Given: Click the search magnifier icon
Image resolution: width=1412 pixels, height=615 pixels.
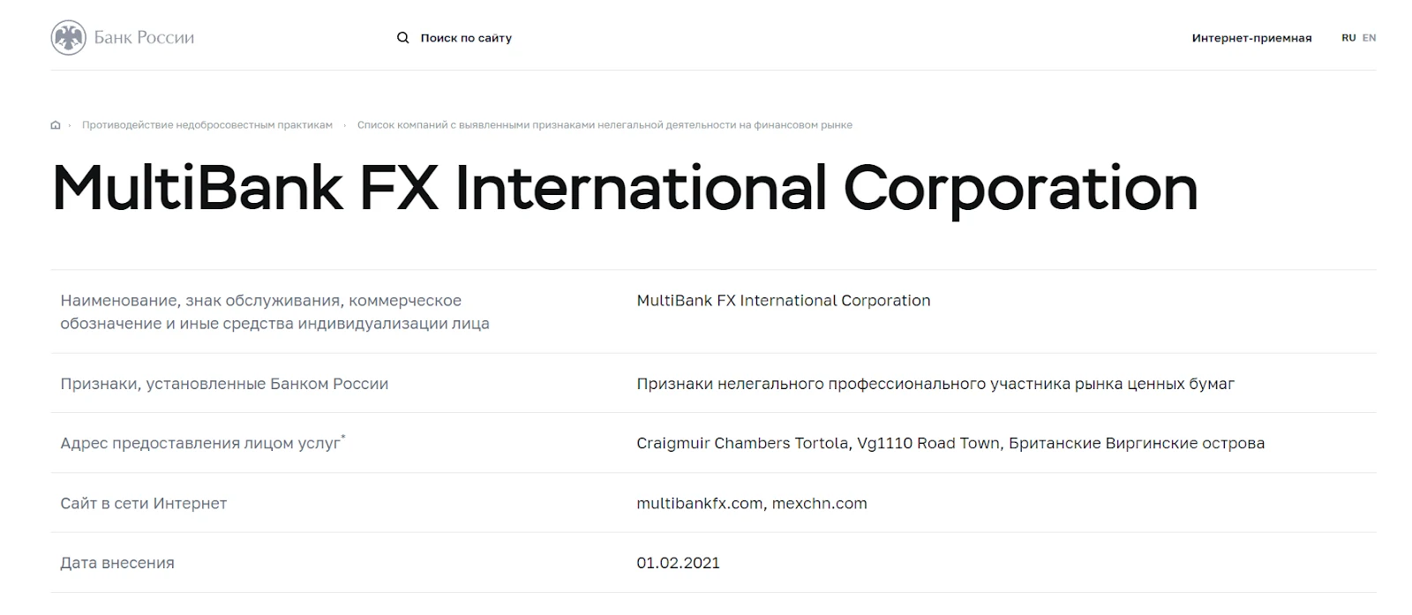Looking at the screenshot, I should (402, 38).
